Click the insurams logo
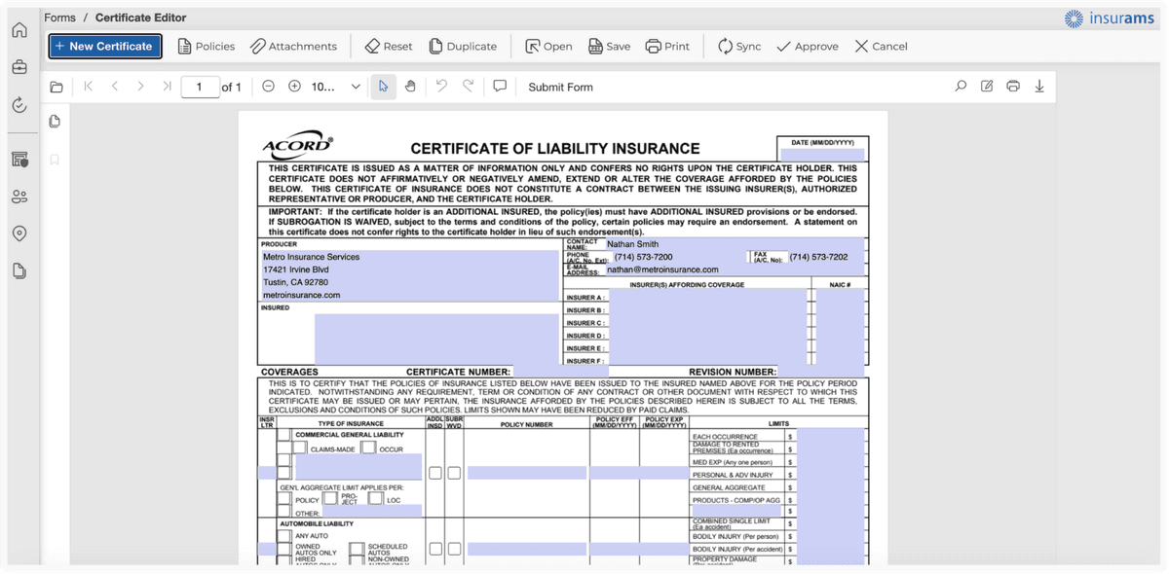The image size is (1169, 574). (x=1109, y=18)
